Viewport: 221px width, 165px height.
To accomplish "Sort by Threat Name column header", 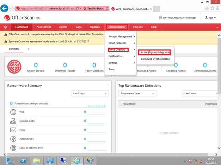I will pos(128,104).
